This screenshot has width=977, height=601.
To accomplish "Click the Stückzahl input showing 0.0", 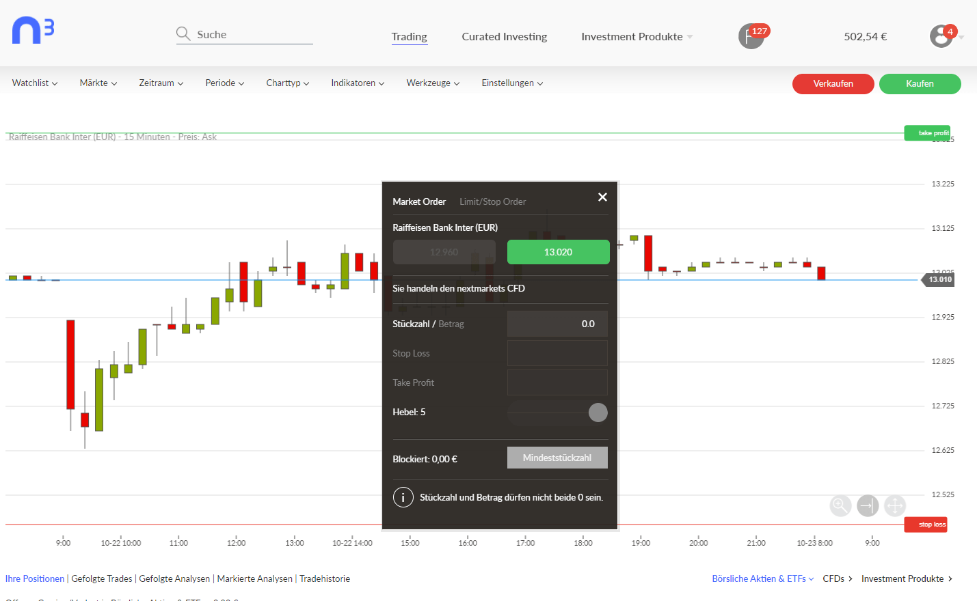I will [557, 324].
